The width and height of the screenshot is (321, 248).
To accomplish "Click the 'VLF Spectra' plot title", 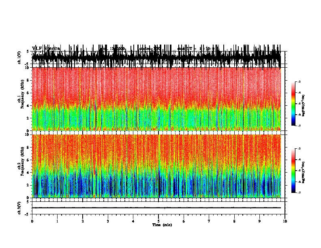I will pyautogui.click(x=46, y=49).
